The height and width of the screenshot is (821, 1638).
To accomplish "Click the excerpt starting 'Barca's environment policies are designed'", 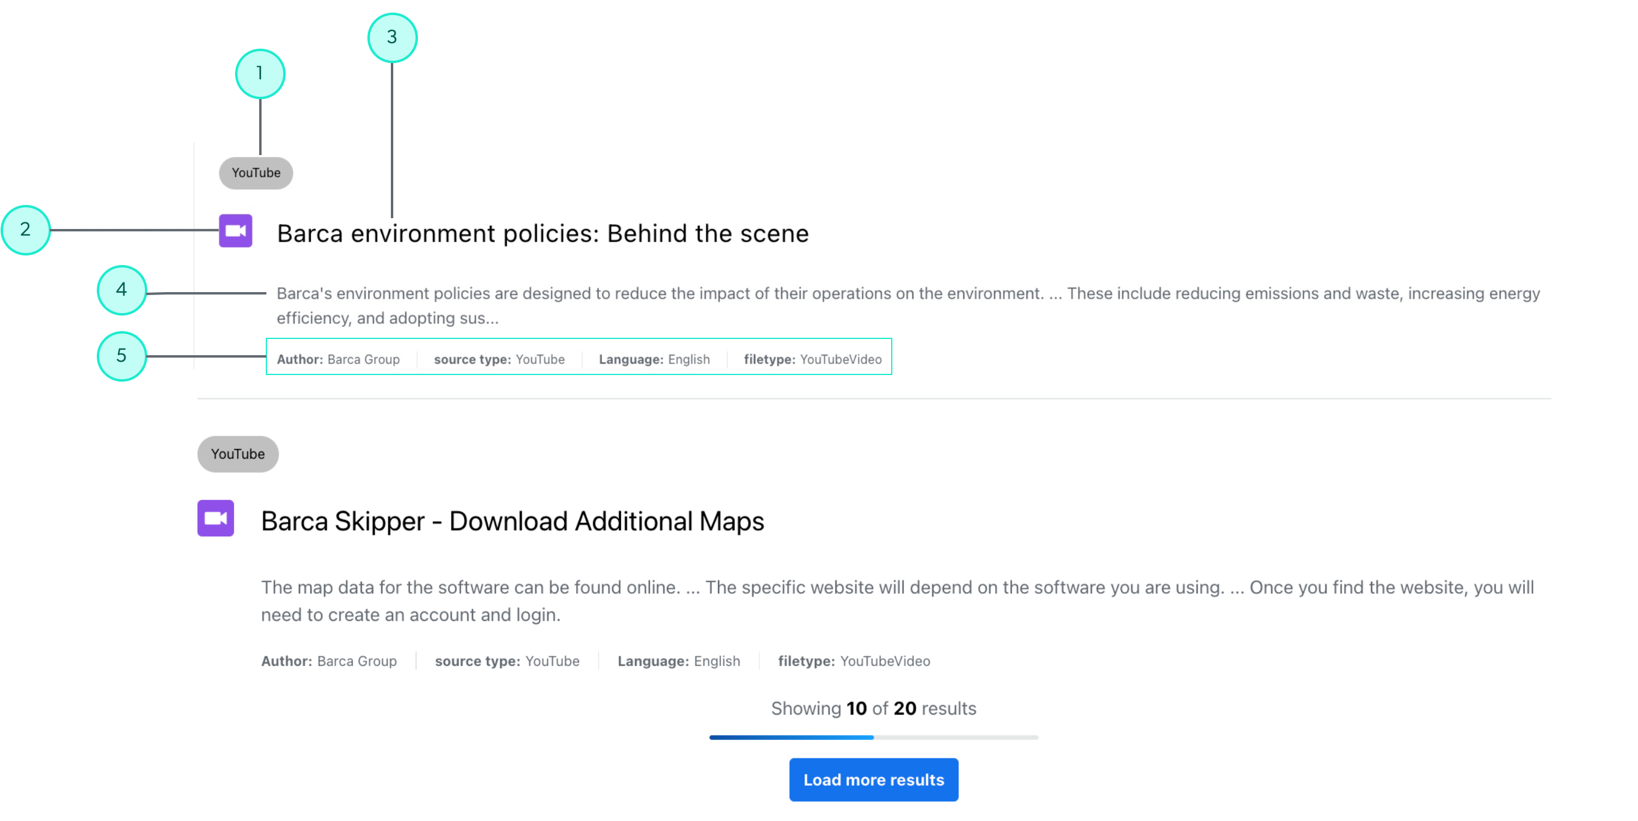I will 908,306.
